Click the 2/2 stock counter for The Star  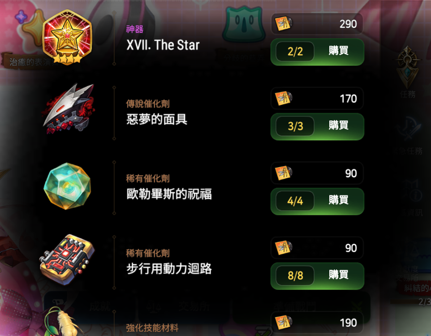(x=295, y=52)
